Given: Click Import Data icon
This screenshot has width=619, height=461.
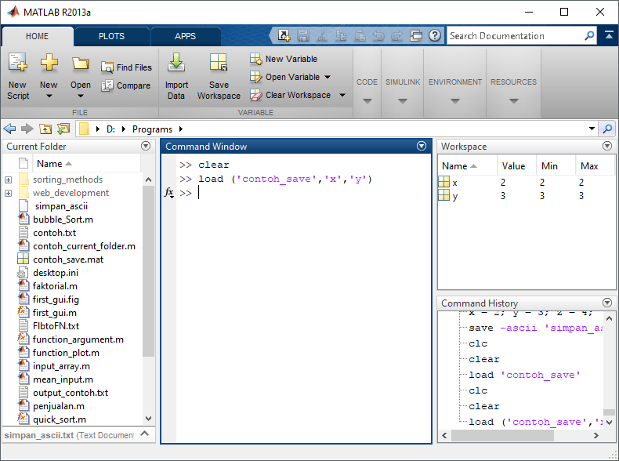Looking at the screenshot, I should point(176,63).
